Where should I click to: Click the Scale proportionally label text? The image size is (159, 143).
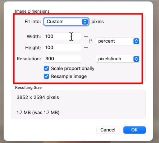coord(73,69)
